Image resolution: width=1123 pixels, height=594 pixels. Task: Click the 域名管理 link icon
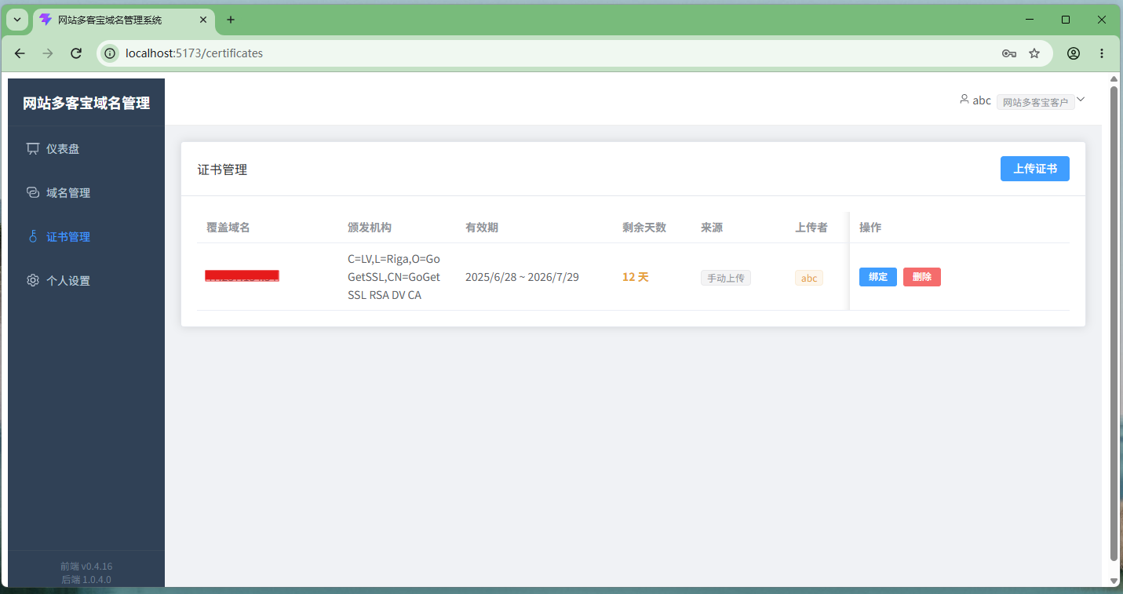(x=32, y=192)
